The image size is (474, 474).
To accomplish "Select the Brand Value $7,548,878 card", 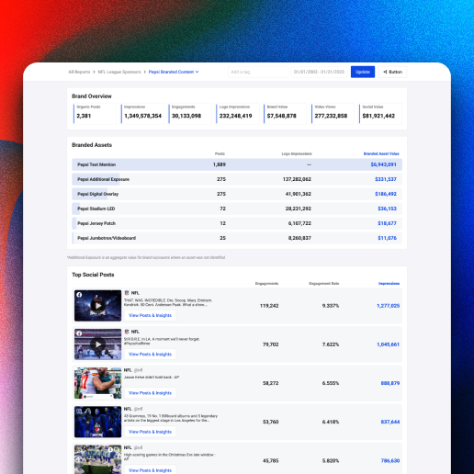I will coord(285,114).
